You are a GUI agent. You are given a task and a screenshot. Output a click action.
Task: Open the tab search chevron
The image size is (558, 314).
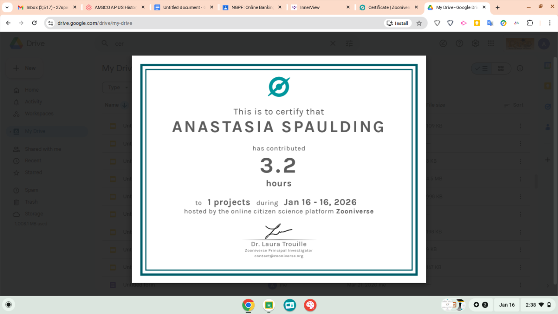[x=7, y=7]
